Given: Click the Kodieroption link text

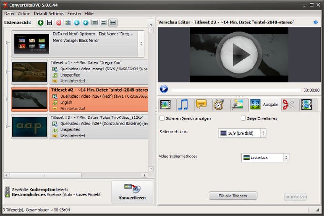Looking at the screenshot, I should click(x=42, y=189).
